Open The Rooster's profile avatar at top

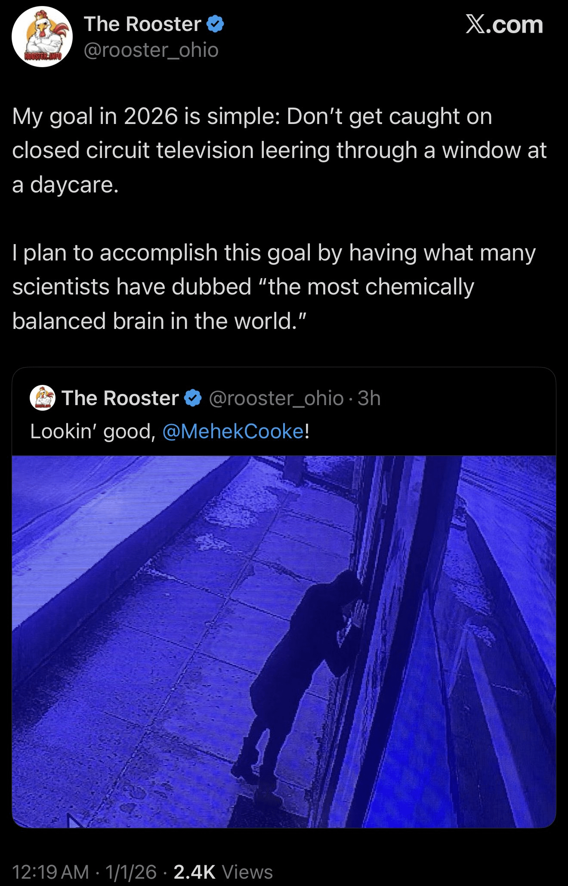coord(42,37)
